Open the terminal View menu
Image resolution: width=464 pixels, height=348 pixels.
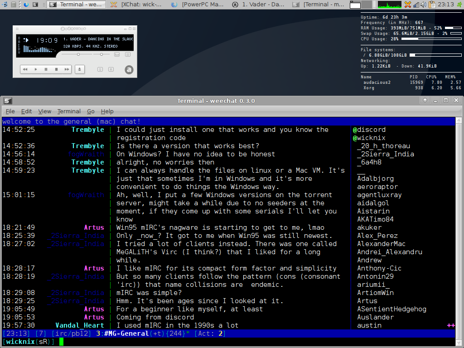(45, 111)
